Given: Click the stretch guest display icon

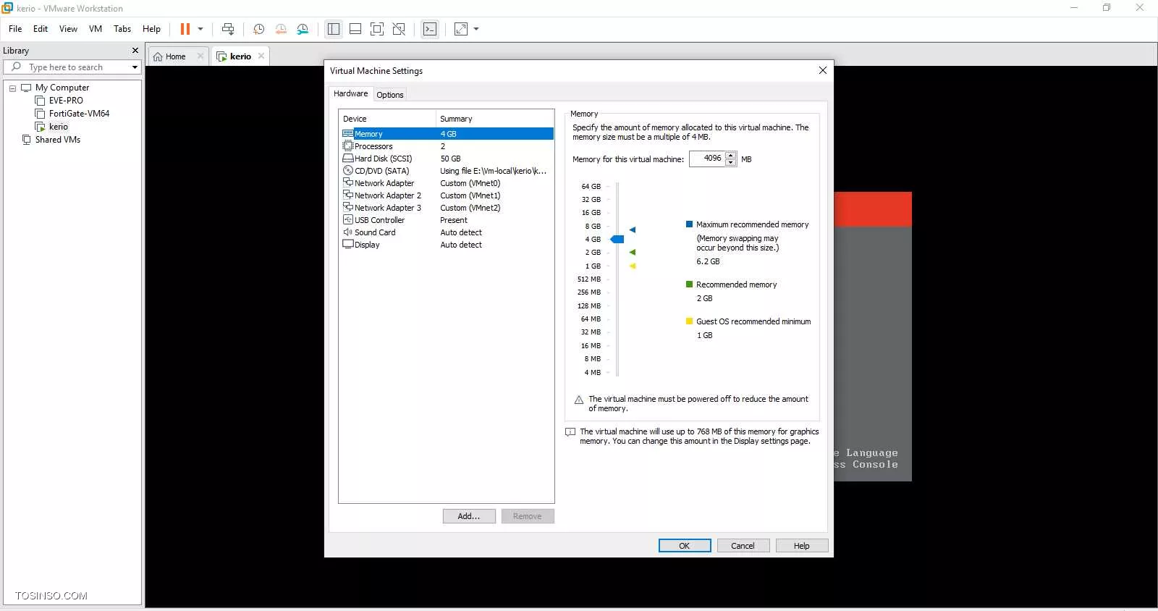Looking at the screenshot, I should [x=461, y=29].
